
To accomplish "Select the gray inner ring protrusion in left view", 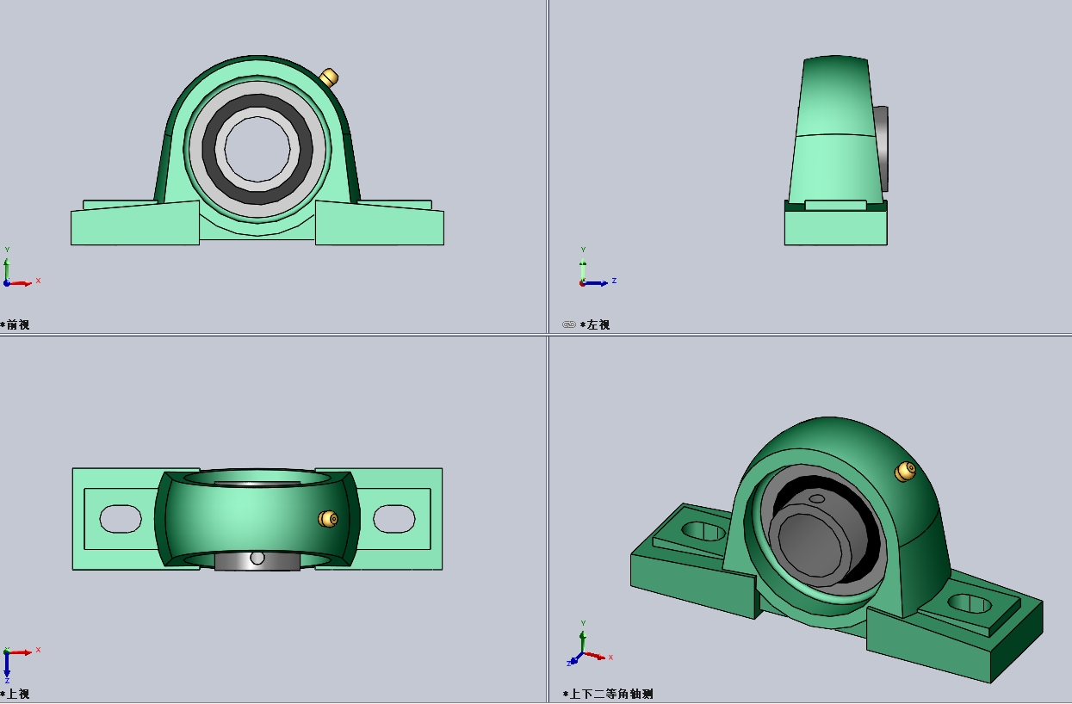I will 882,148.
